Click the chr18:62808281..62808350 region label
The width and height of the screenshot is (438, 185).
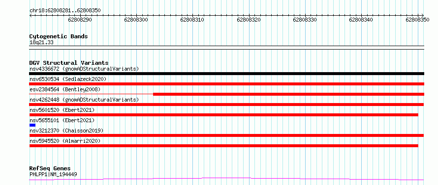pyautogui.click(x=65, y=11)
